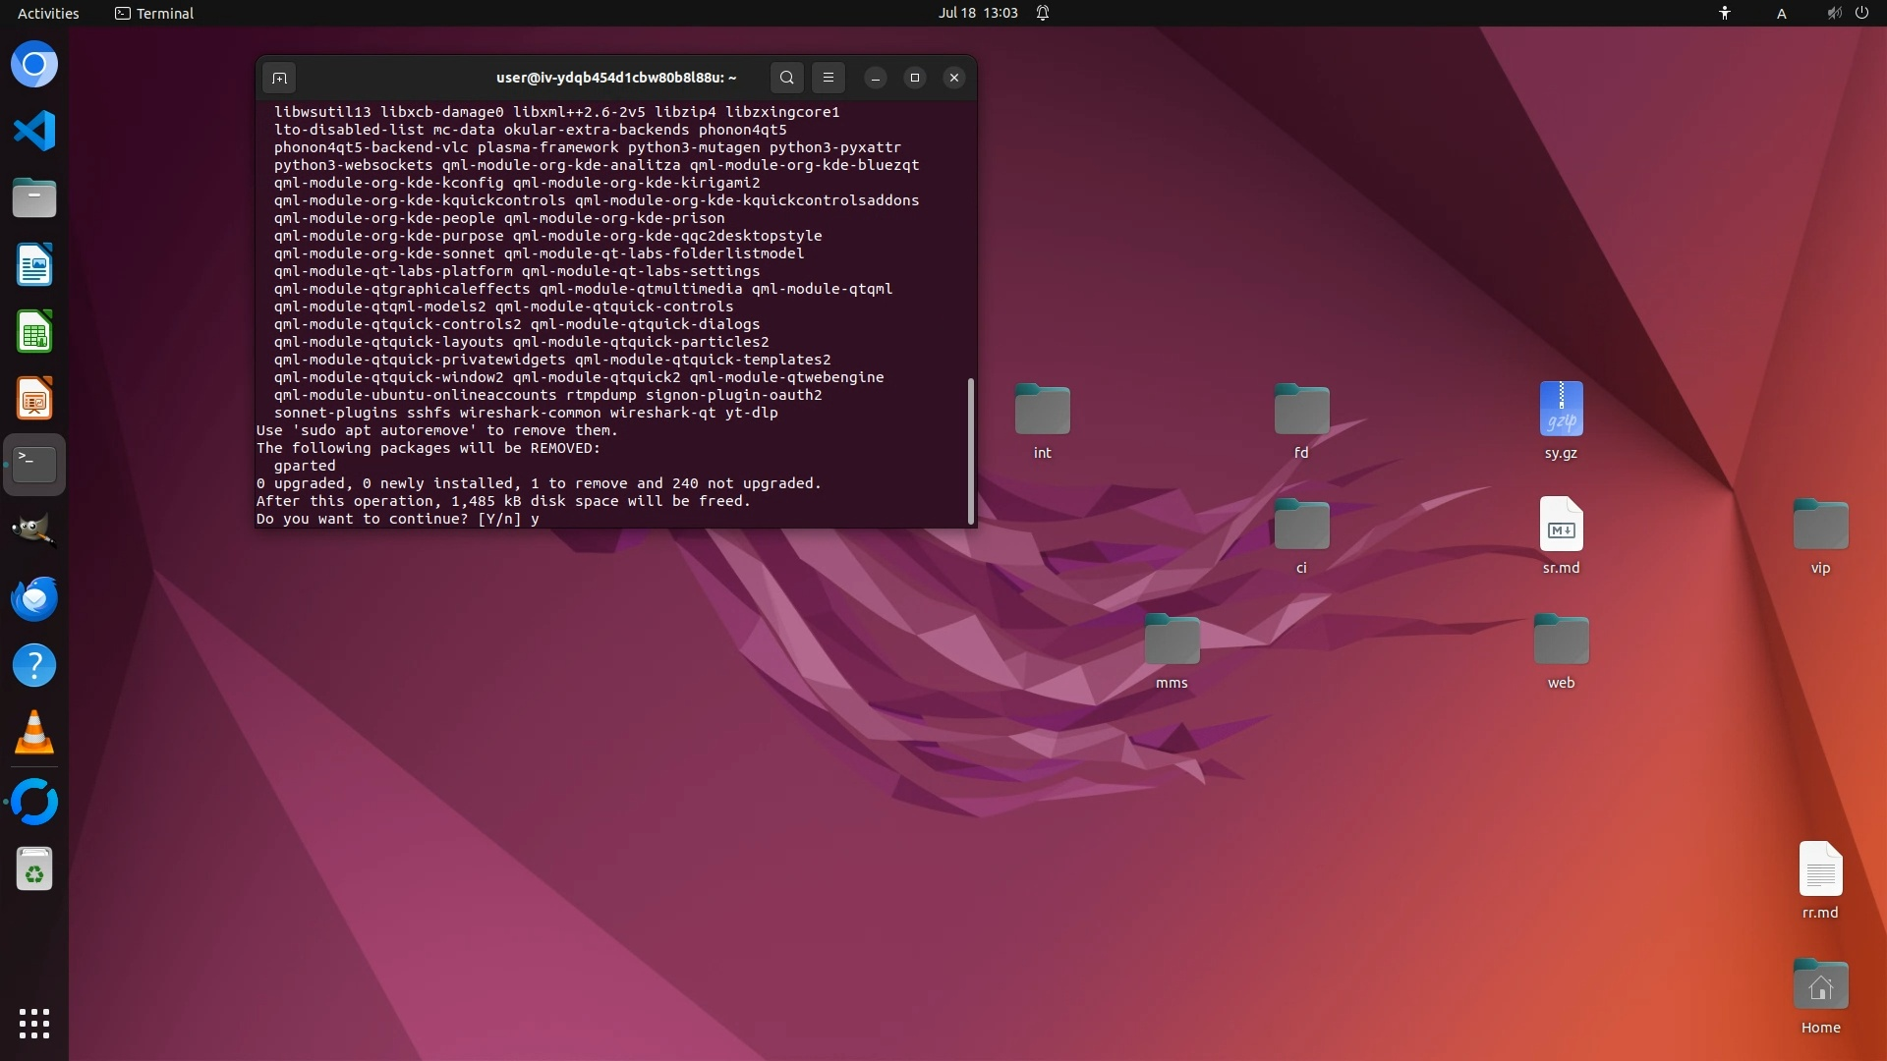Open VLC media player

click(x=34, y=733)
